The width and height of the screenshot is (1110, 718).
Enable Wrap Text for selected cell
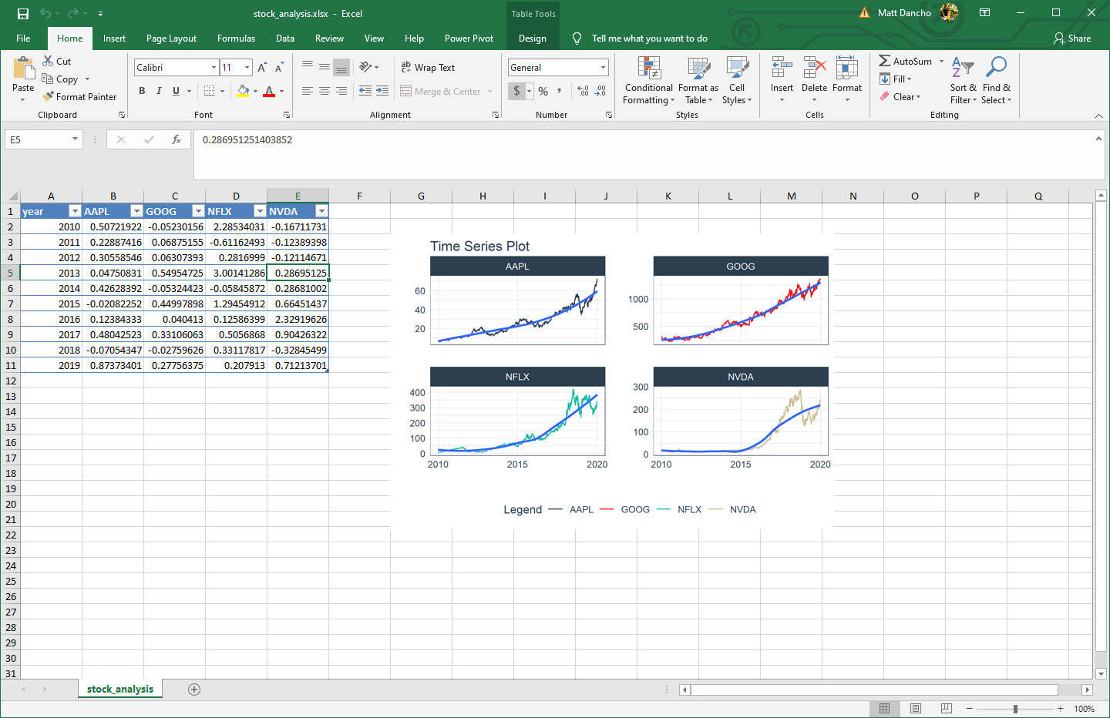427,67
